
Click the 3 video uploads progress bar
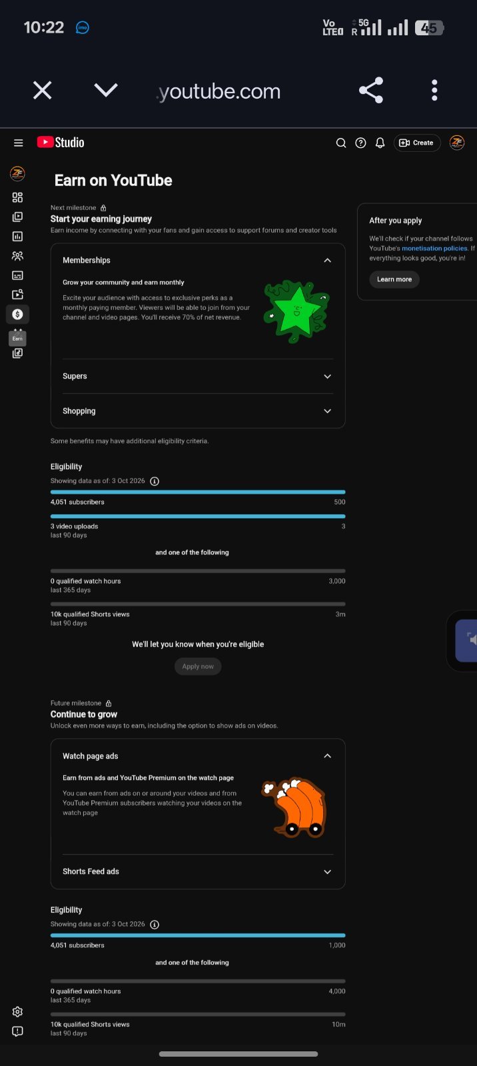tap(198, 516)
